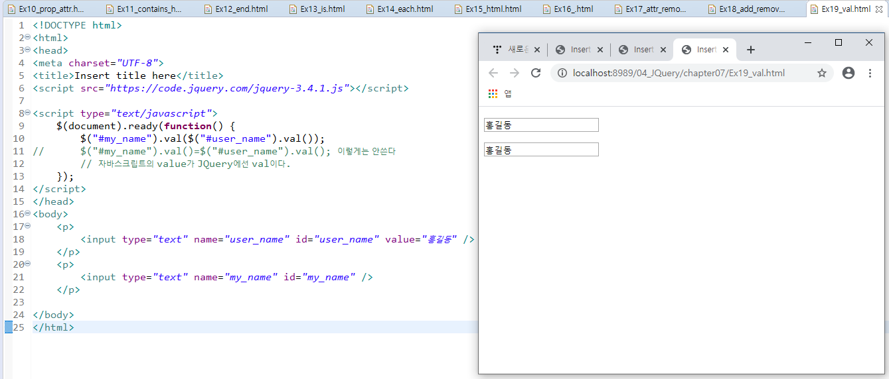Switch to the 새로운 tab in Chrome
The width and height of the screenshot is (889, 379).
click(x=515, y=50)
